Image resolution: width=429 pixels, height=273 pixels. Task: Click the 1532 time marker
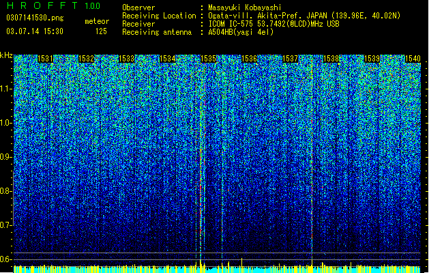coord(86,59)
